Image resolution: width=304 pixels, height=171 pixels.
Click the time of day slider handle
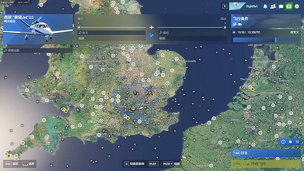276,40
